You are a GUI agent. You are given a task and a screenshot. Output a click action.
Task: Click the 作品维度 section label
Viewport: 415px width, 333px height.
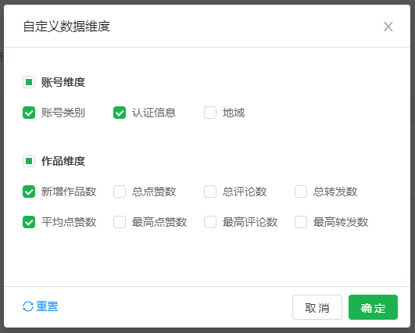pyautogui.click(x=63, y=161)
